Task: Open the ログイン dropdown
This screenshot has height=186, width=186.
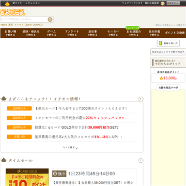Action: click(x=173, y=3)
